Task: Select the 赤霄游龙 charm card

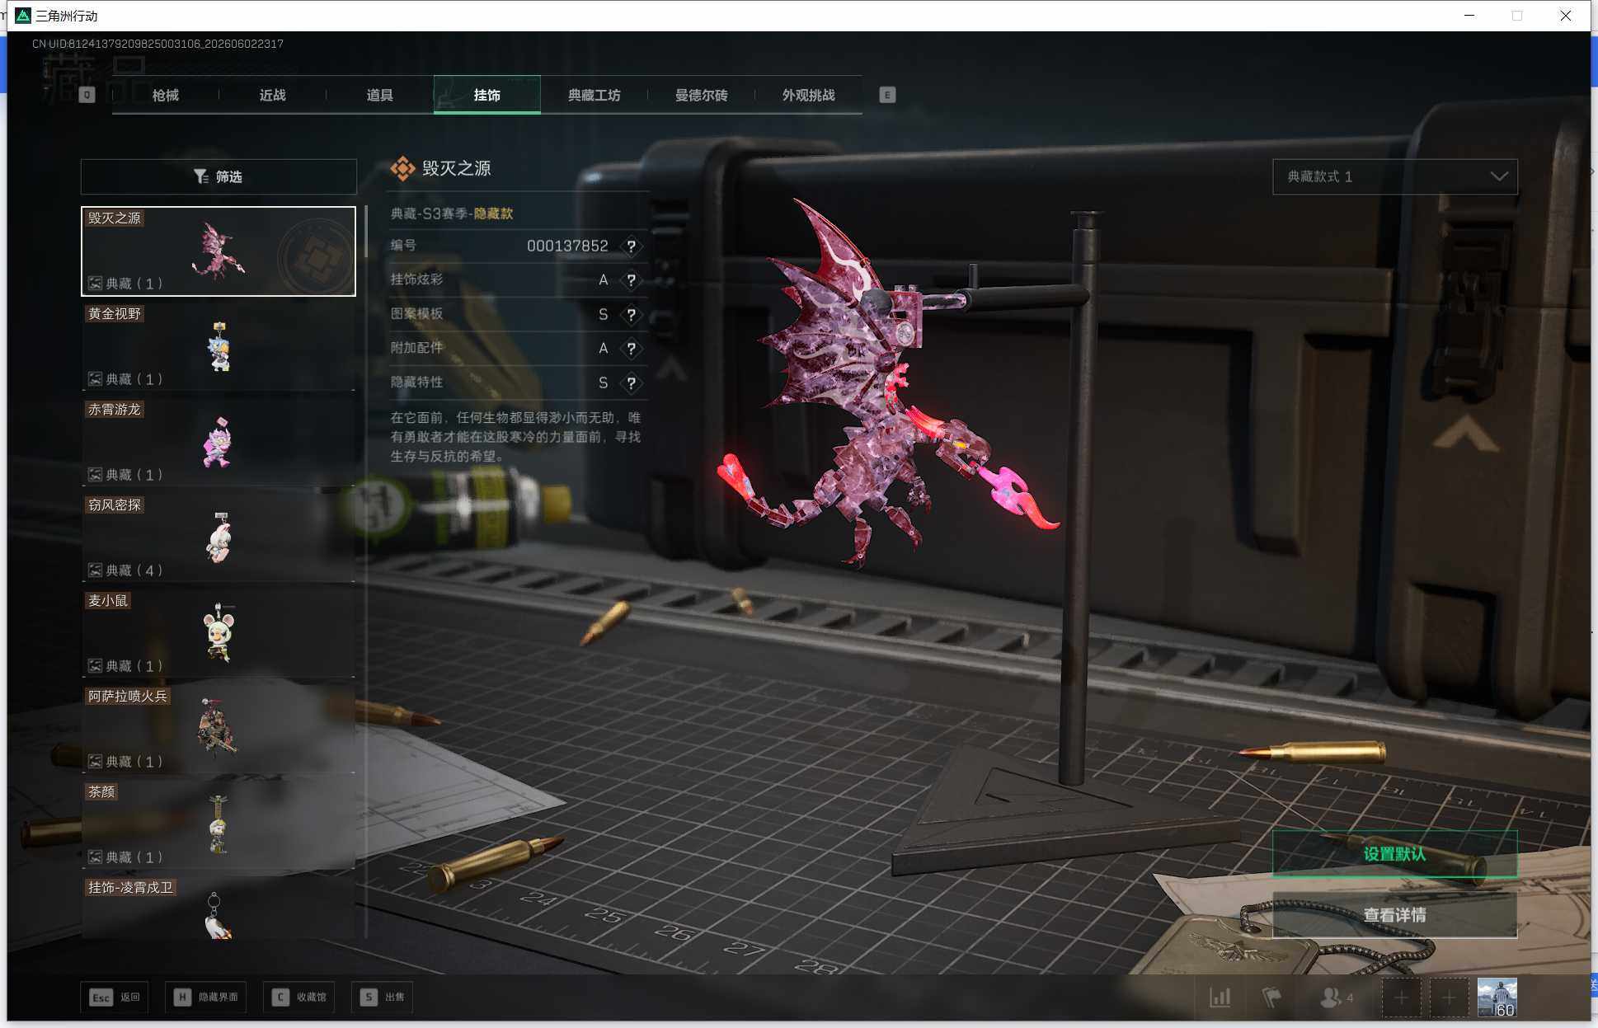Action: click(x=219, y=443)
